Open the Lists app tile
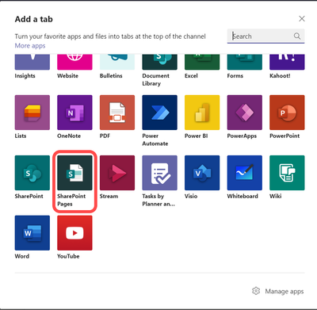 point(32,113)
